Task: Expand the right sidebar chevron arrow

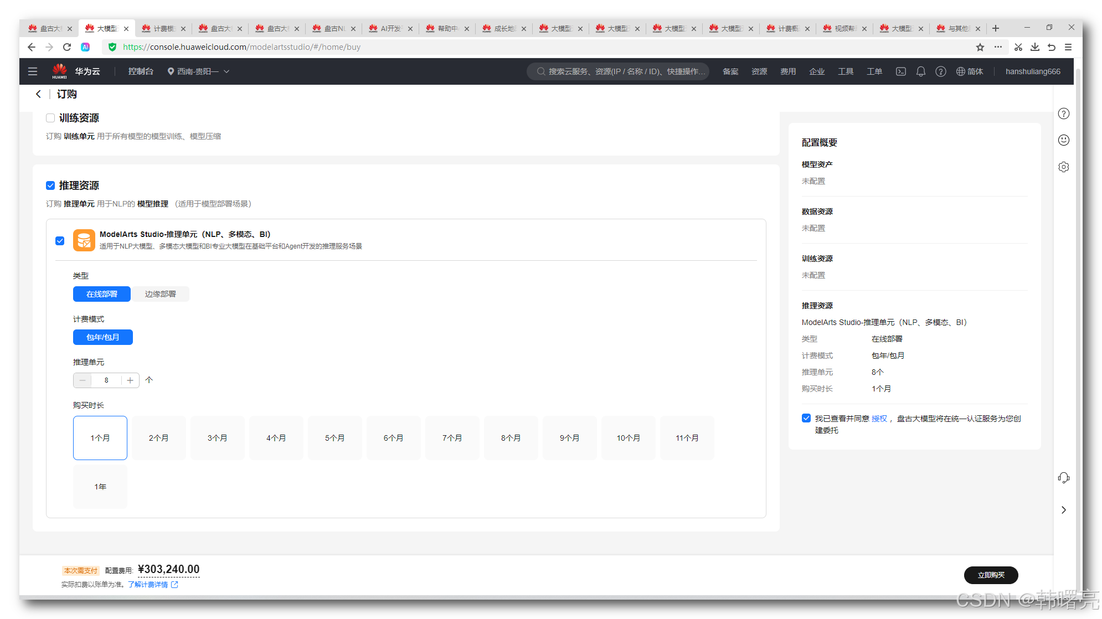Action: coord(1063,510)
